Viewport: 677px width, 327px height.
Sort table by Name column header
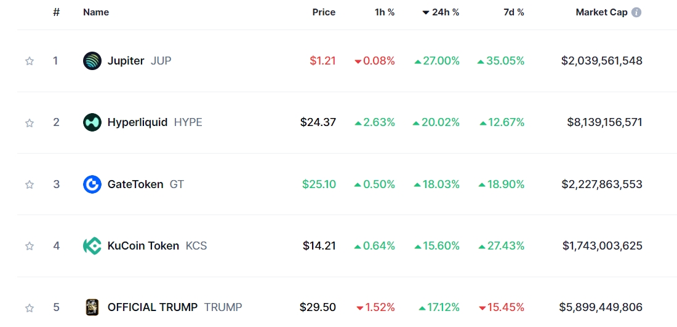click(x=96, y=12)
